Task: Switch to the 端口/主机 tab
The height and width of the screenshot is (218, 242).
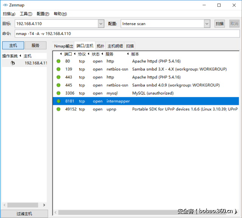Action: tap(85, 46)
